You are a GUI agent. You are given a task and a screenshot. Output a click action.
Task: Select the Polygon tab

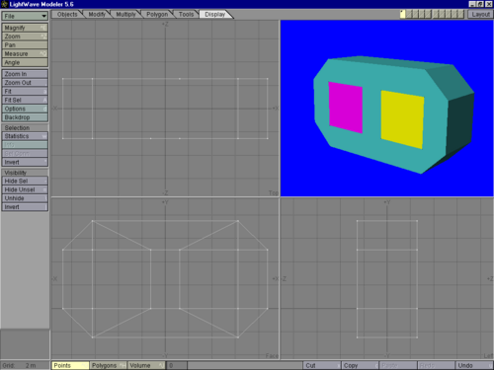click(157, 14)
